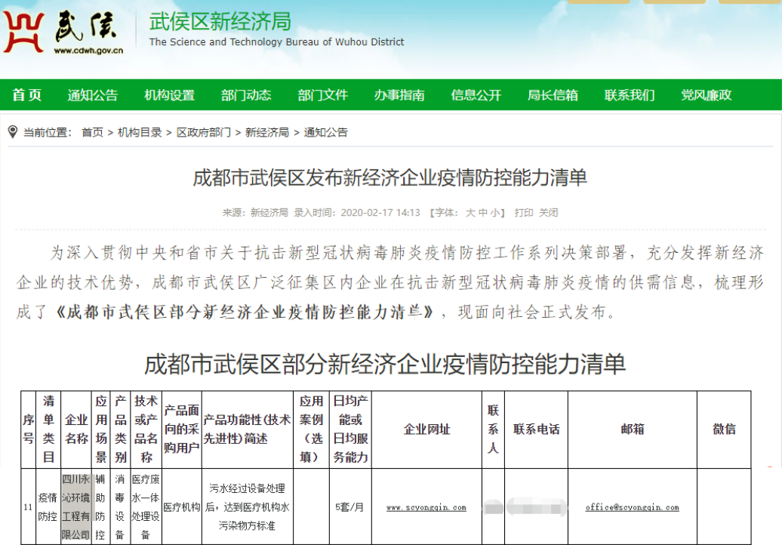Open 部门文件 navigation item
The image size is (782, 545).
point(323,95)
